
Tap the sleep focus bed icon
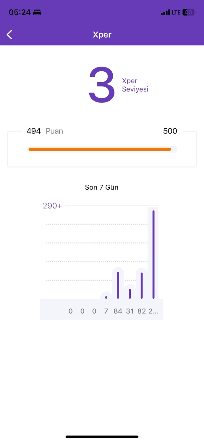tap(37, 12)
